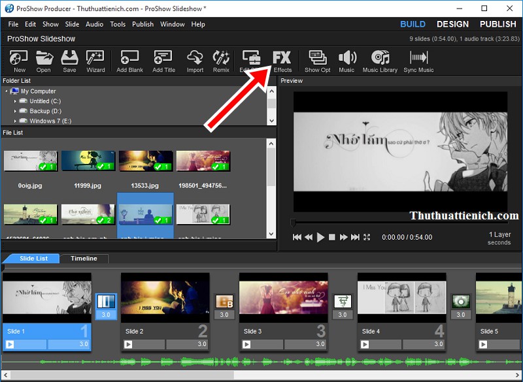Image resolution: width=523 pixels, height=382 pixels.
Task: Expand the Backup (D:) drive node
Action: (x=15, y=111)
